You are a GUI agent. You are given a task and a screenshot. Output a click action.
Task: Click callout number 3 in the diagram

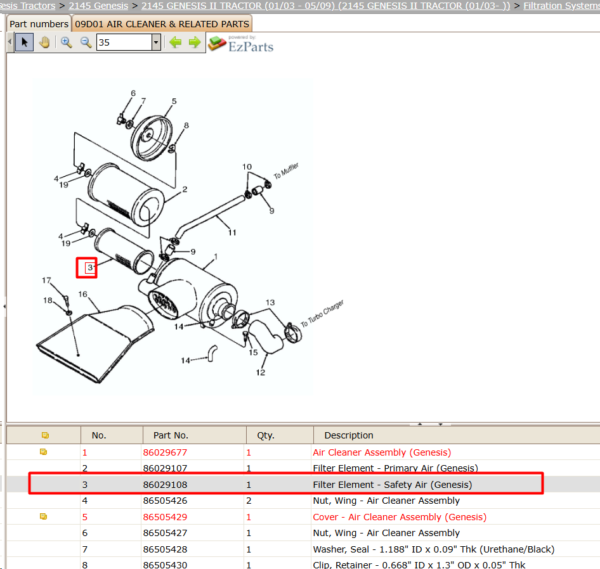point(90,267)
